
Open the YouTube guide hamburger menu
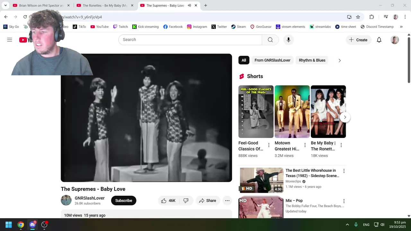pyautogui.click(x=10, y=40)
